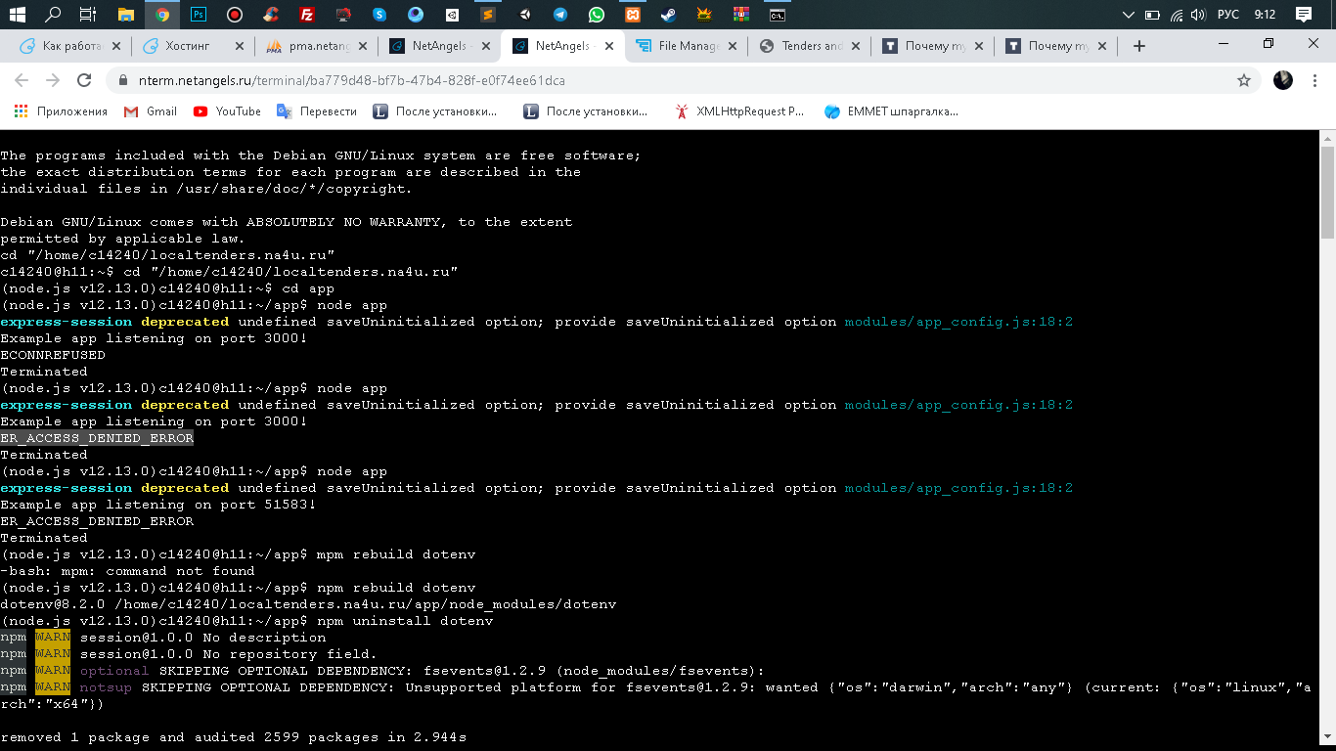Click the dotenv@8.2.0 path output line
1336x751 pixels.
[x=308, y=604]
